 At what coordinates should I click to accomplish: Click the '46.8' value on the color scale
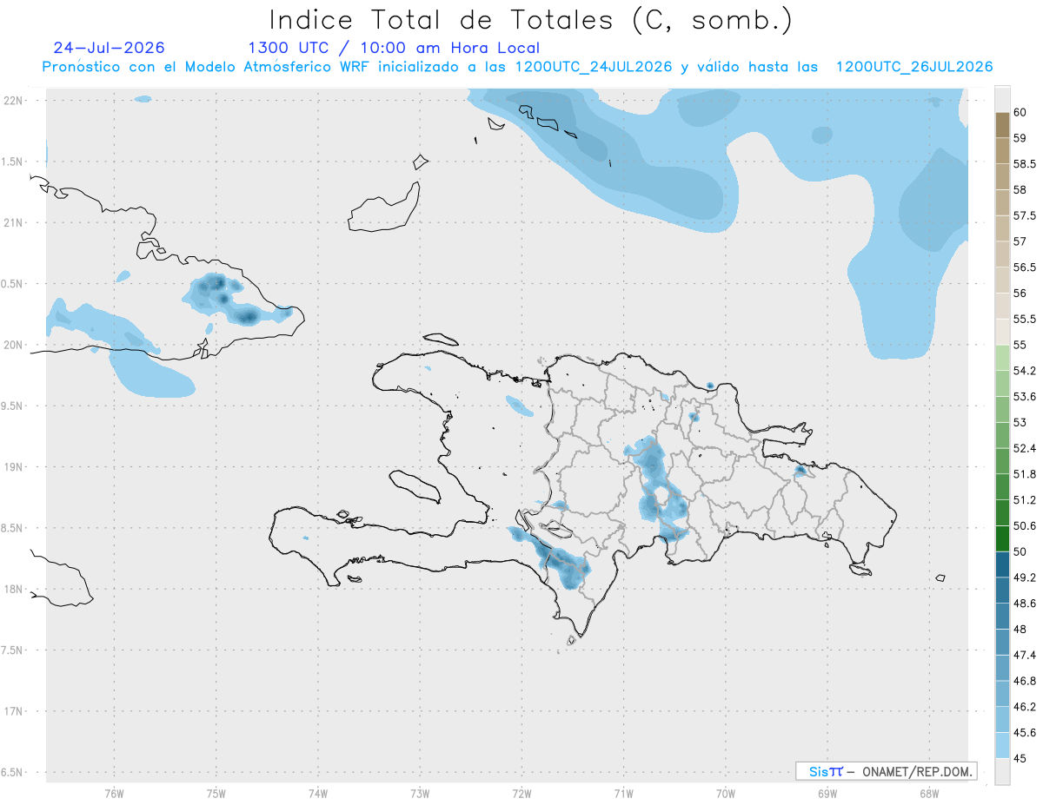coord(1025,681)
